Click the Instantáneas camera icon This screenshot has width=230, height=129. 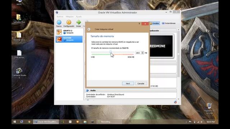click(163, 23)
